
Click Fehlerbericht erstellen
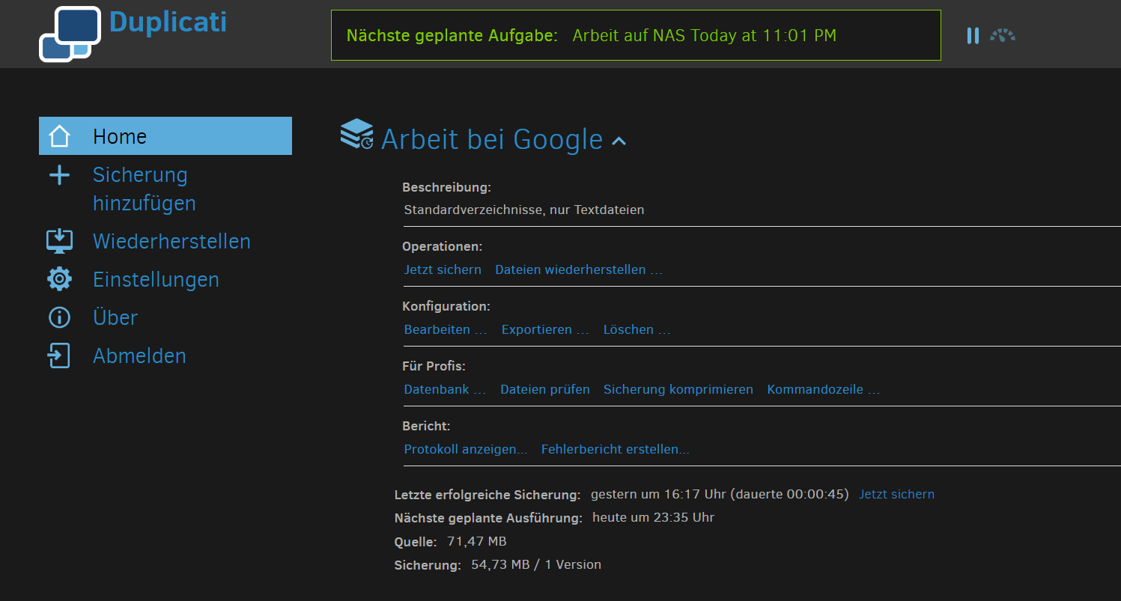[x=616, y=449]
